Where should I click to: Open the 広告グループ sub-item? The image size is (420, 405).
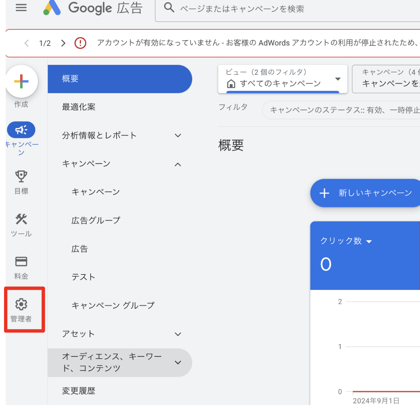(96, 221)
